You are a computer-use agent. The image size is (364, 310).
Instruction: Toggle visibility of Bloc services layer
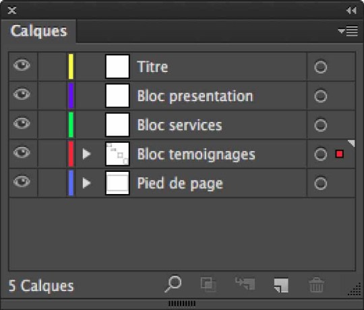[x=22, y=123]
